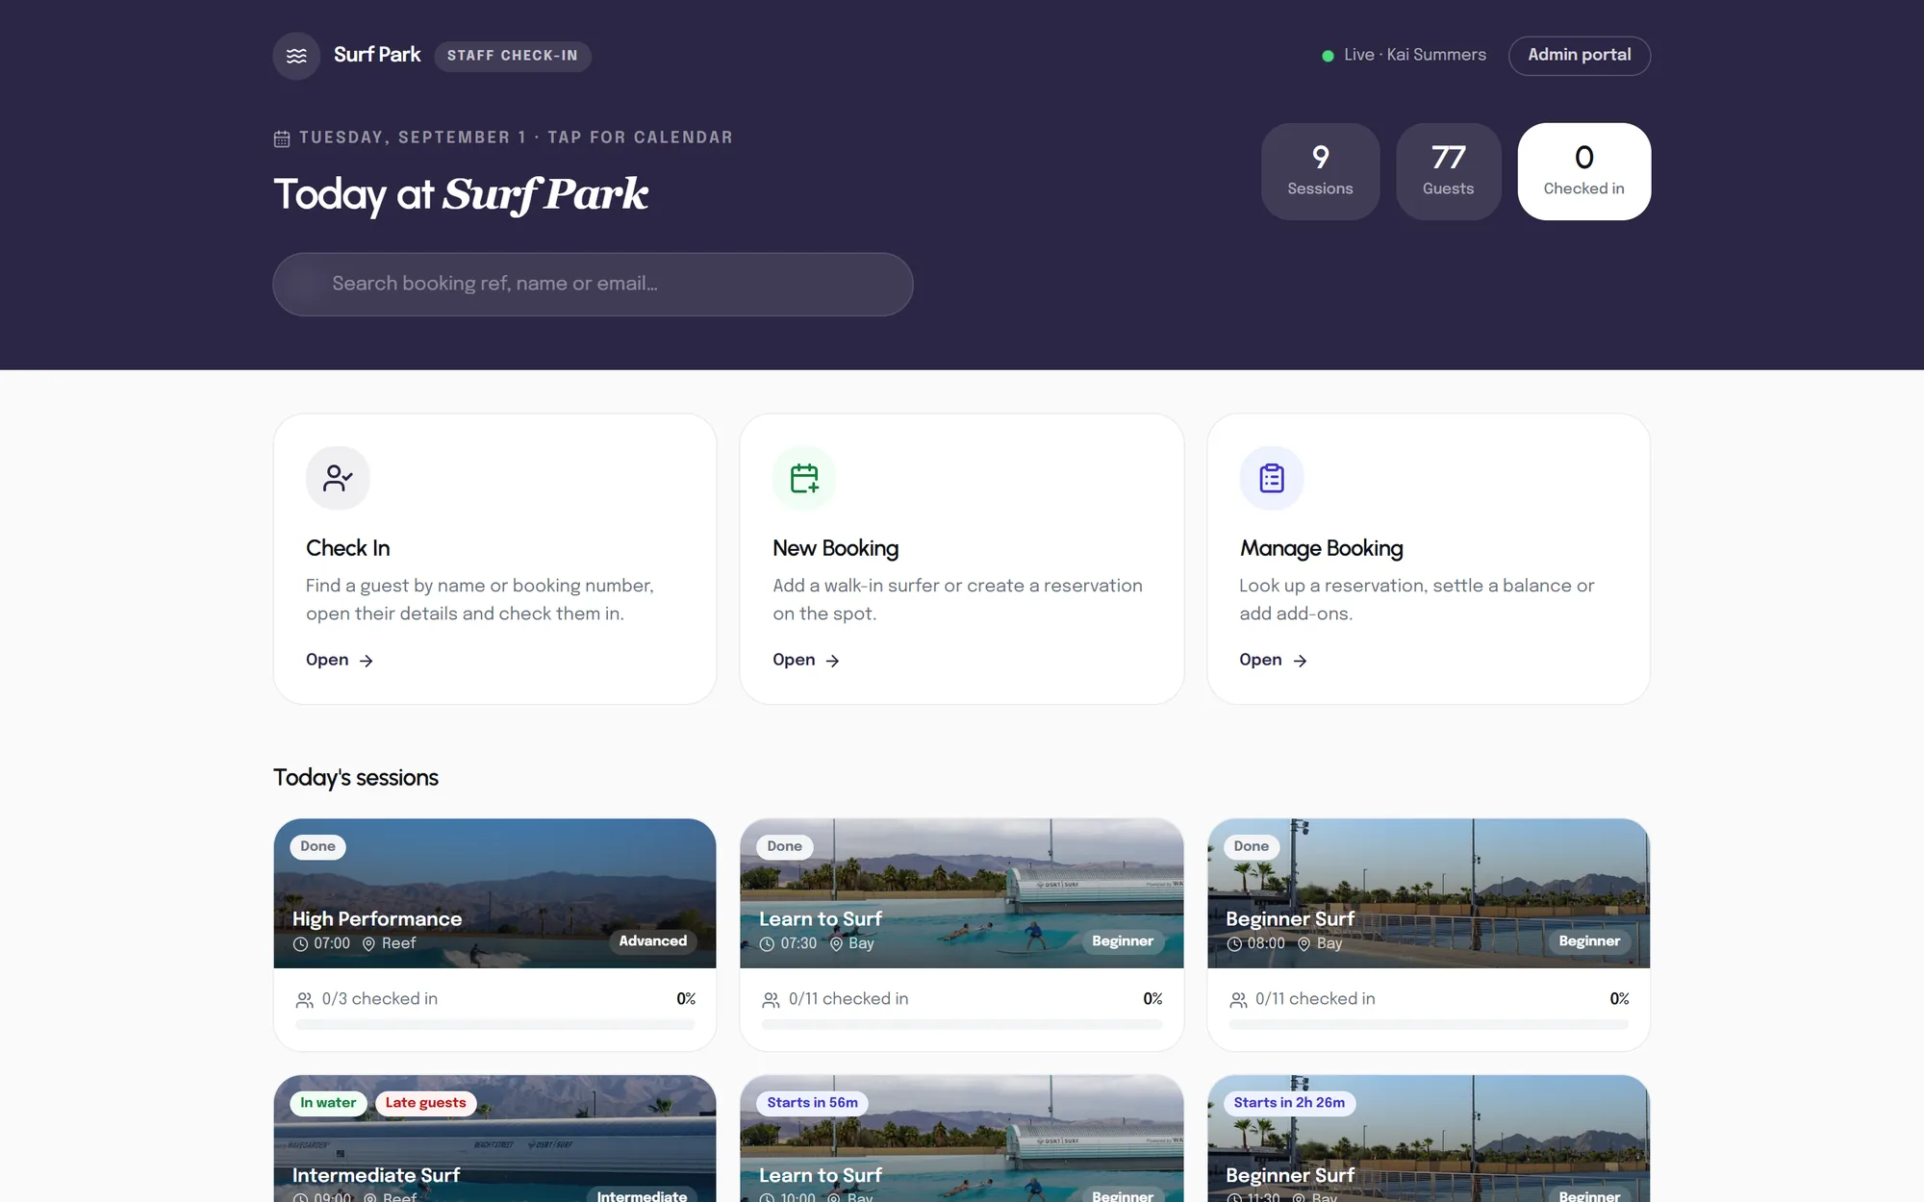Screen dimensions: 1924x1202
Task: Click location pin on 08:00 Beginner Surf
Action: point(1304,944)
